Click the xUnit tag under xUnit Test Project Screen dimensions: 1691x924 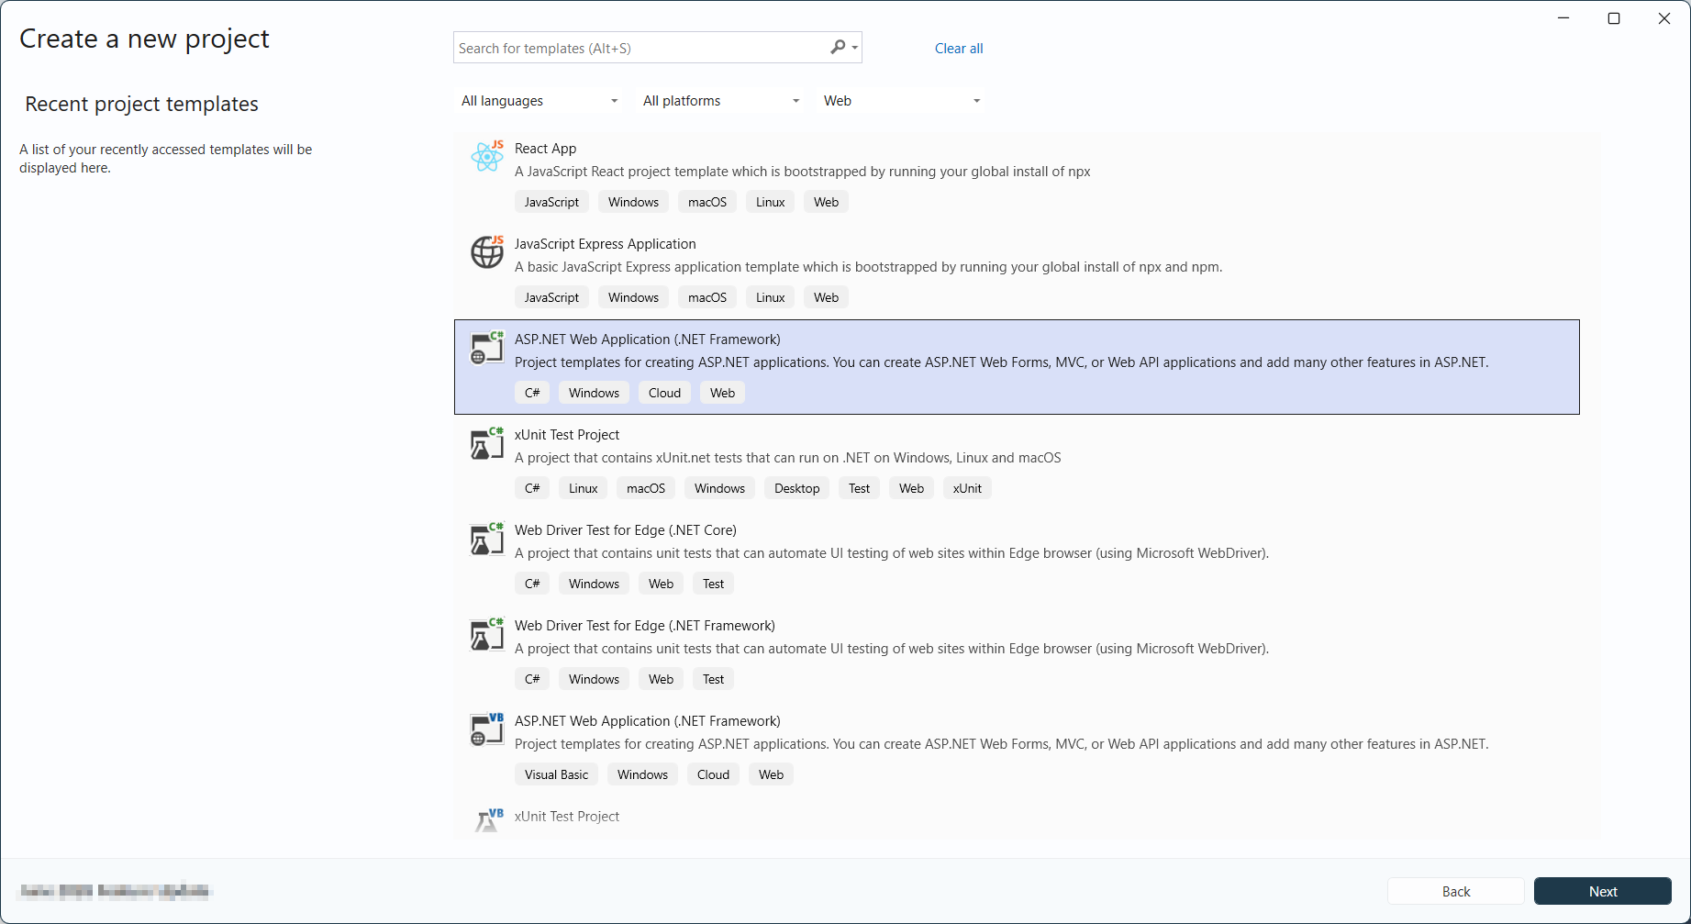click(x=967, y=488)
